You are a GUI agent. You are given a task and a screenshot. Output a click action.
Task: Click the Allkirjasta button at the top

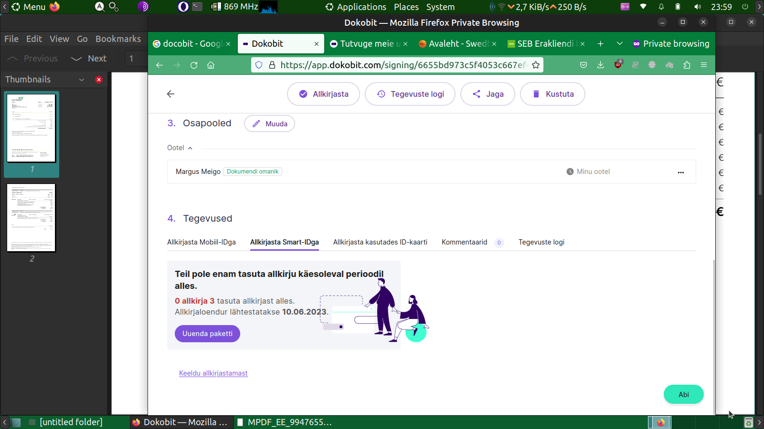(x=323, y=94)
